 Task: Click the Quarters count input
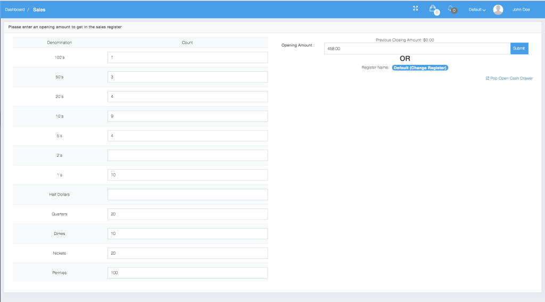click(x=187, y=214)
